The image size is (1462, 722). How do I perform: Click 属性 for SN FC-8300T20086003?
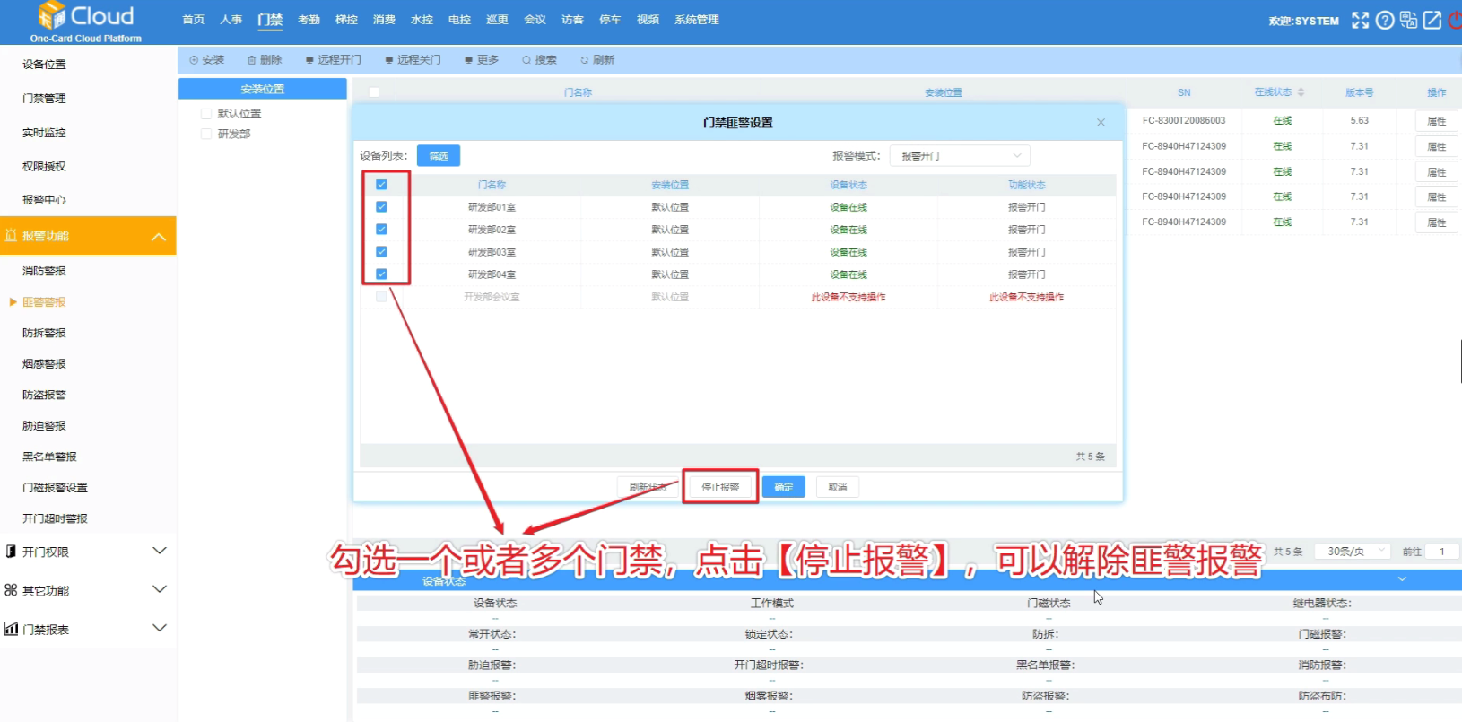[x=1437, y=121]
